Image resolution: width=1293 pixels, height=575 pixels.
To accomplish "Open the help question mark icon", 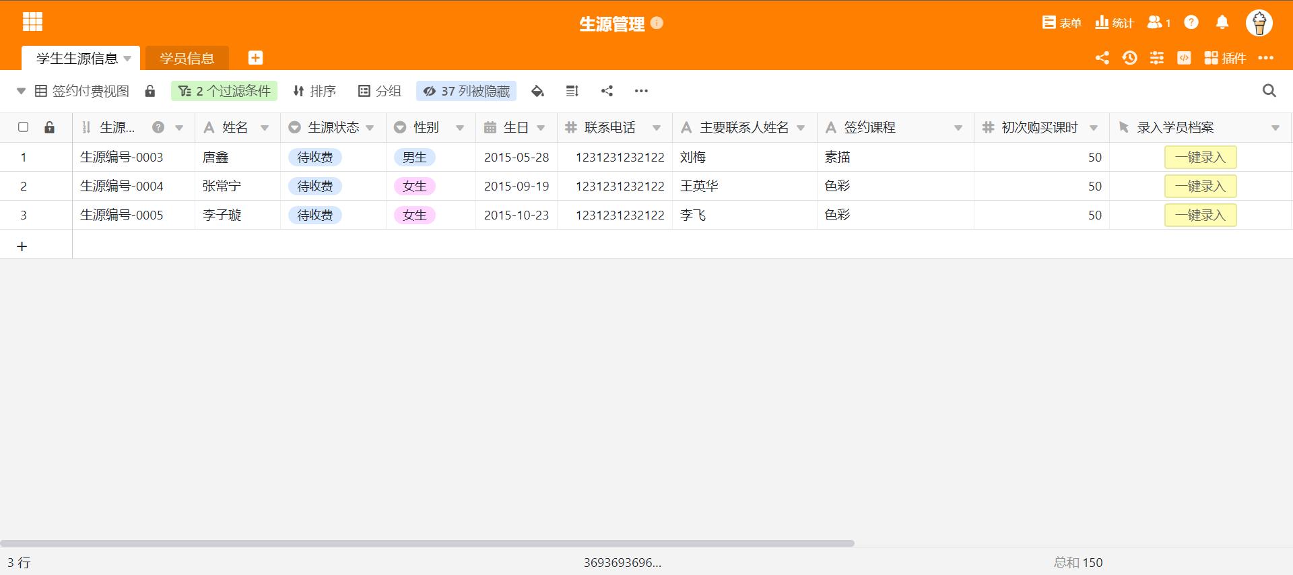I will 1191,23.
